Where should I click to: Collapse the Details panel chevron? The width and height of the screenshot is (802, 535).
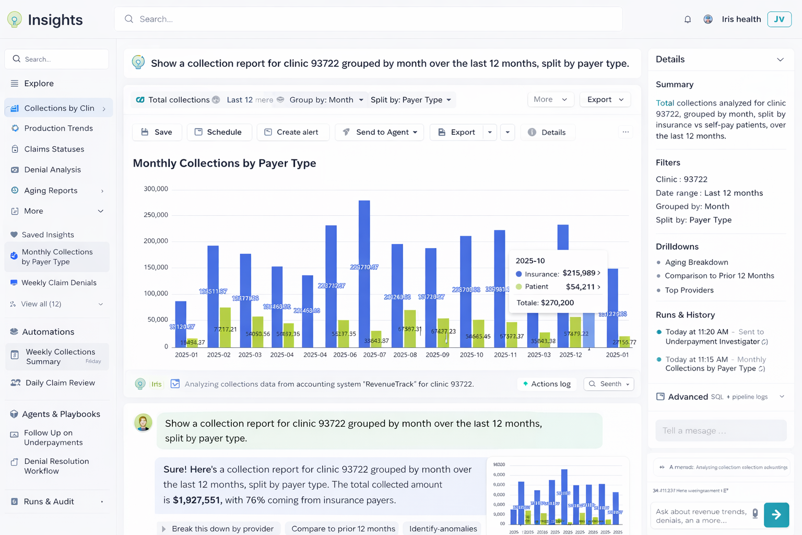pos(781,59)
